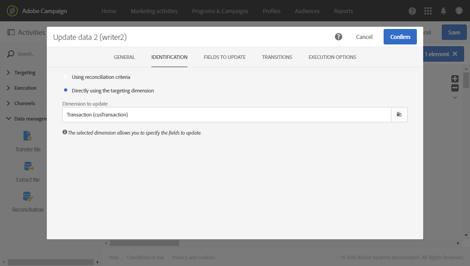Open Programs & Campaigns menu
Image resolution: width=470 pixels, height=266 pixels.
coord(220,11)
